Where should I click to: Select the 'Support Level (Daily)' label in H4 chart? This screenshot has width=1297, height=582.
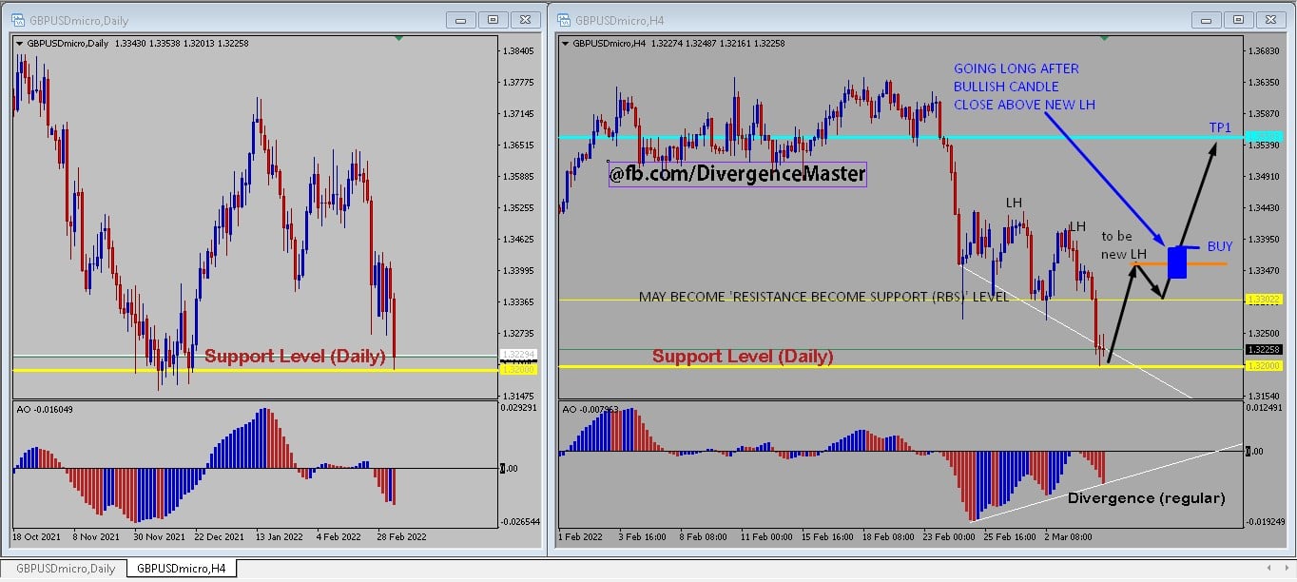pyautogui.click(x=743, y=357)
